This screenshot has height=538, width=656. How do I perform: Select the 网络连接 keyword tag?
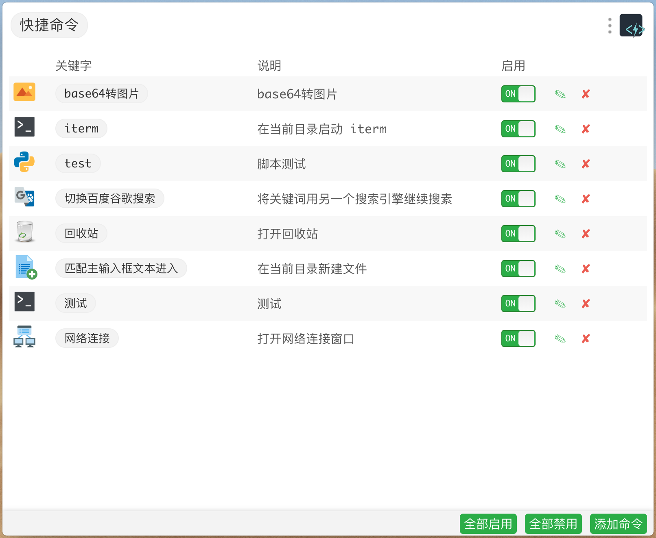[x=87, y=338]
